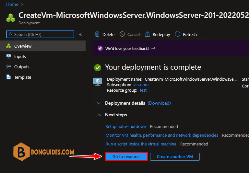Screen dimensions: 249x173
Task: Click the Refresh toolbar label
Action: (190, 34)
